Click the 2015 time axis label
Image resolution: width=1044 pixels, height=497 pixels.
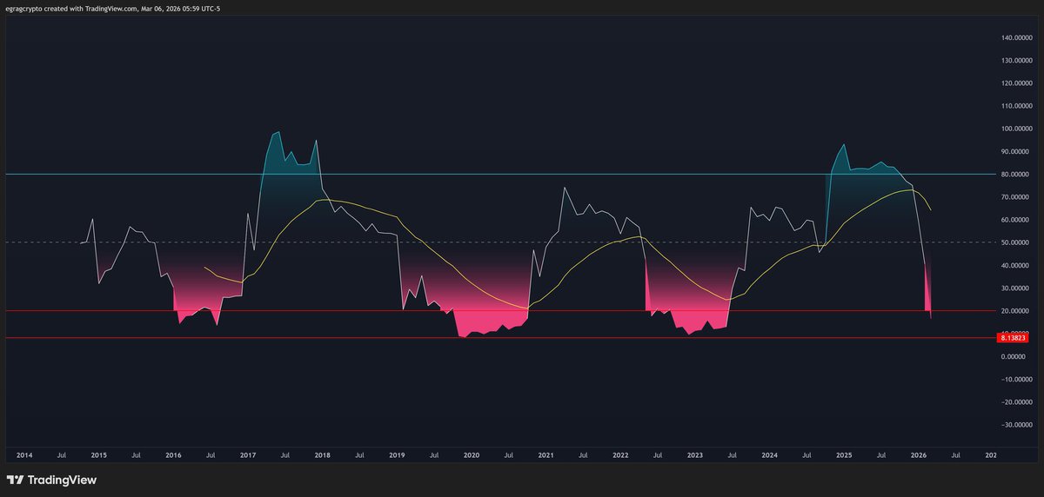pyautogui.click(x=99, y=454)
